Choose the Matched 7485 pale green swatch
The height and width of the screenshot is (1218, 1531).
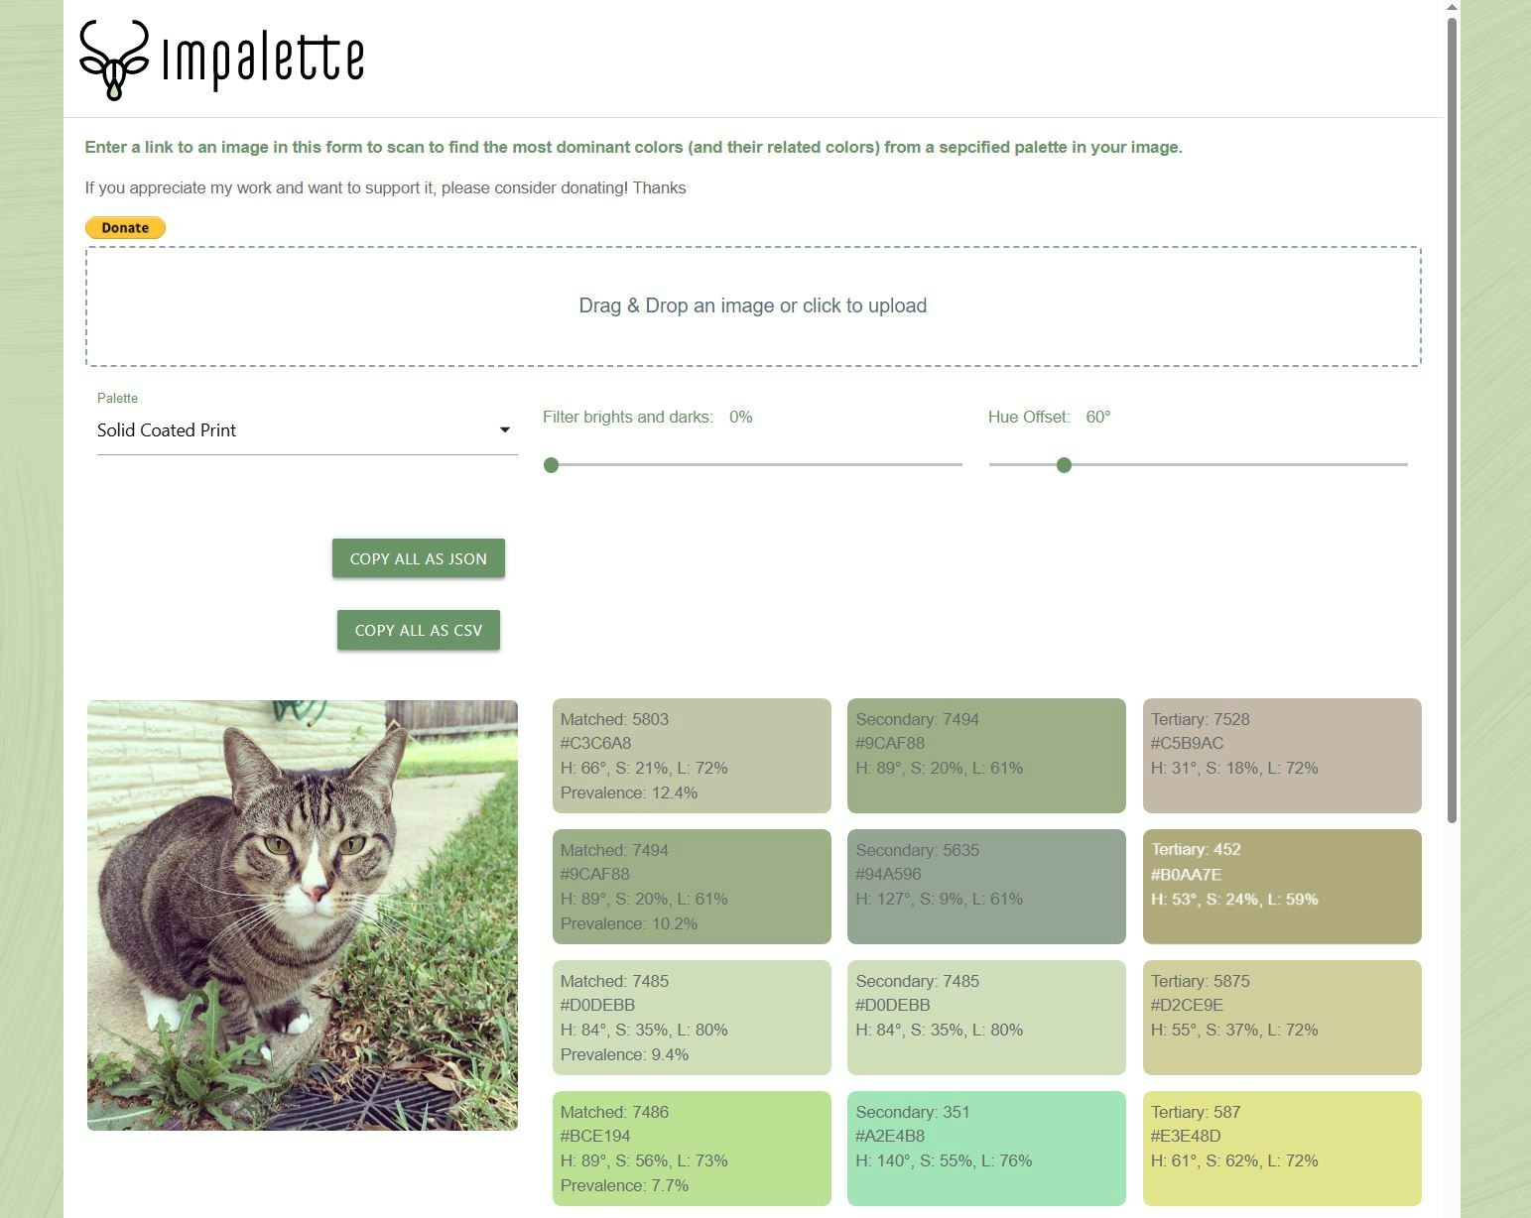pyautogui.click(x=692, y=1018)
